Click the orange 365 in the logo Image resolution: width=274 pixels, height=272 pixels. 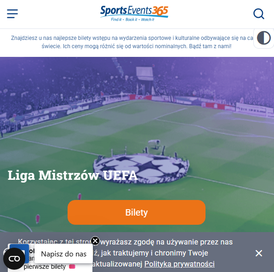160,11
